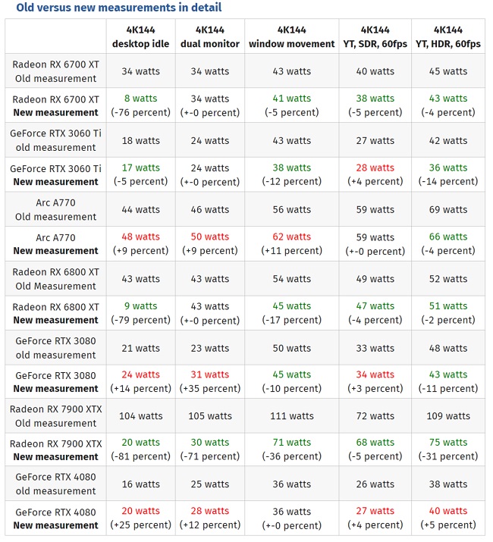
Task: Select the Arc A770 Old measurement row label
Action: point(55,210)
